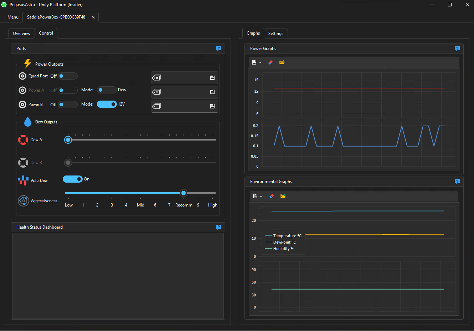Toggle the Quad Port power switch

(68, 76)
